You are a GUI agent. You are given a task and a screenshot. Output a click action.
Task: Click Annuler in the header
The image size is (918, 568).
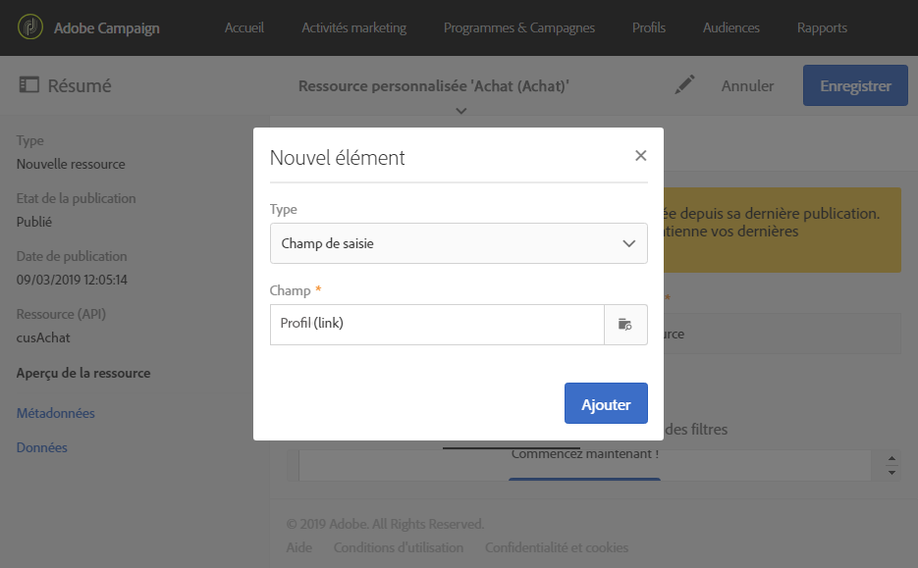[x=747, y=86]
